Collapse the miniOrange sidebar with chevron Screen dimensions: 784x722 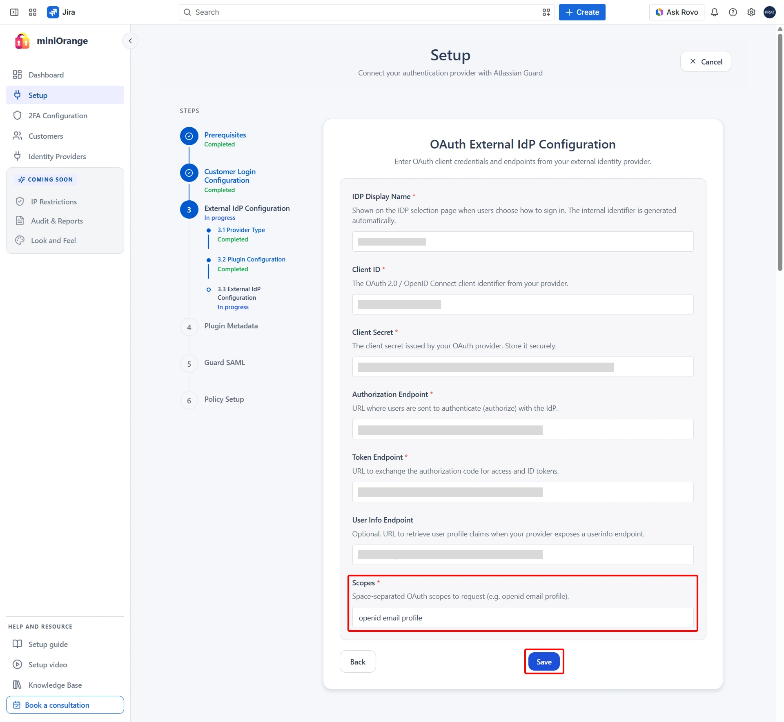(130, 41)
